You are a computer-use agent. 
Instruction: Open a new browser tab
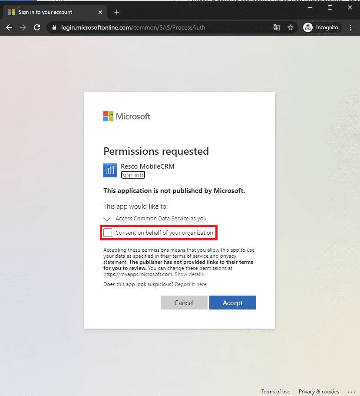(x=116, y=12)
